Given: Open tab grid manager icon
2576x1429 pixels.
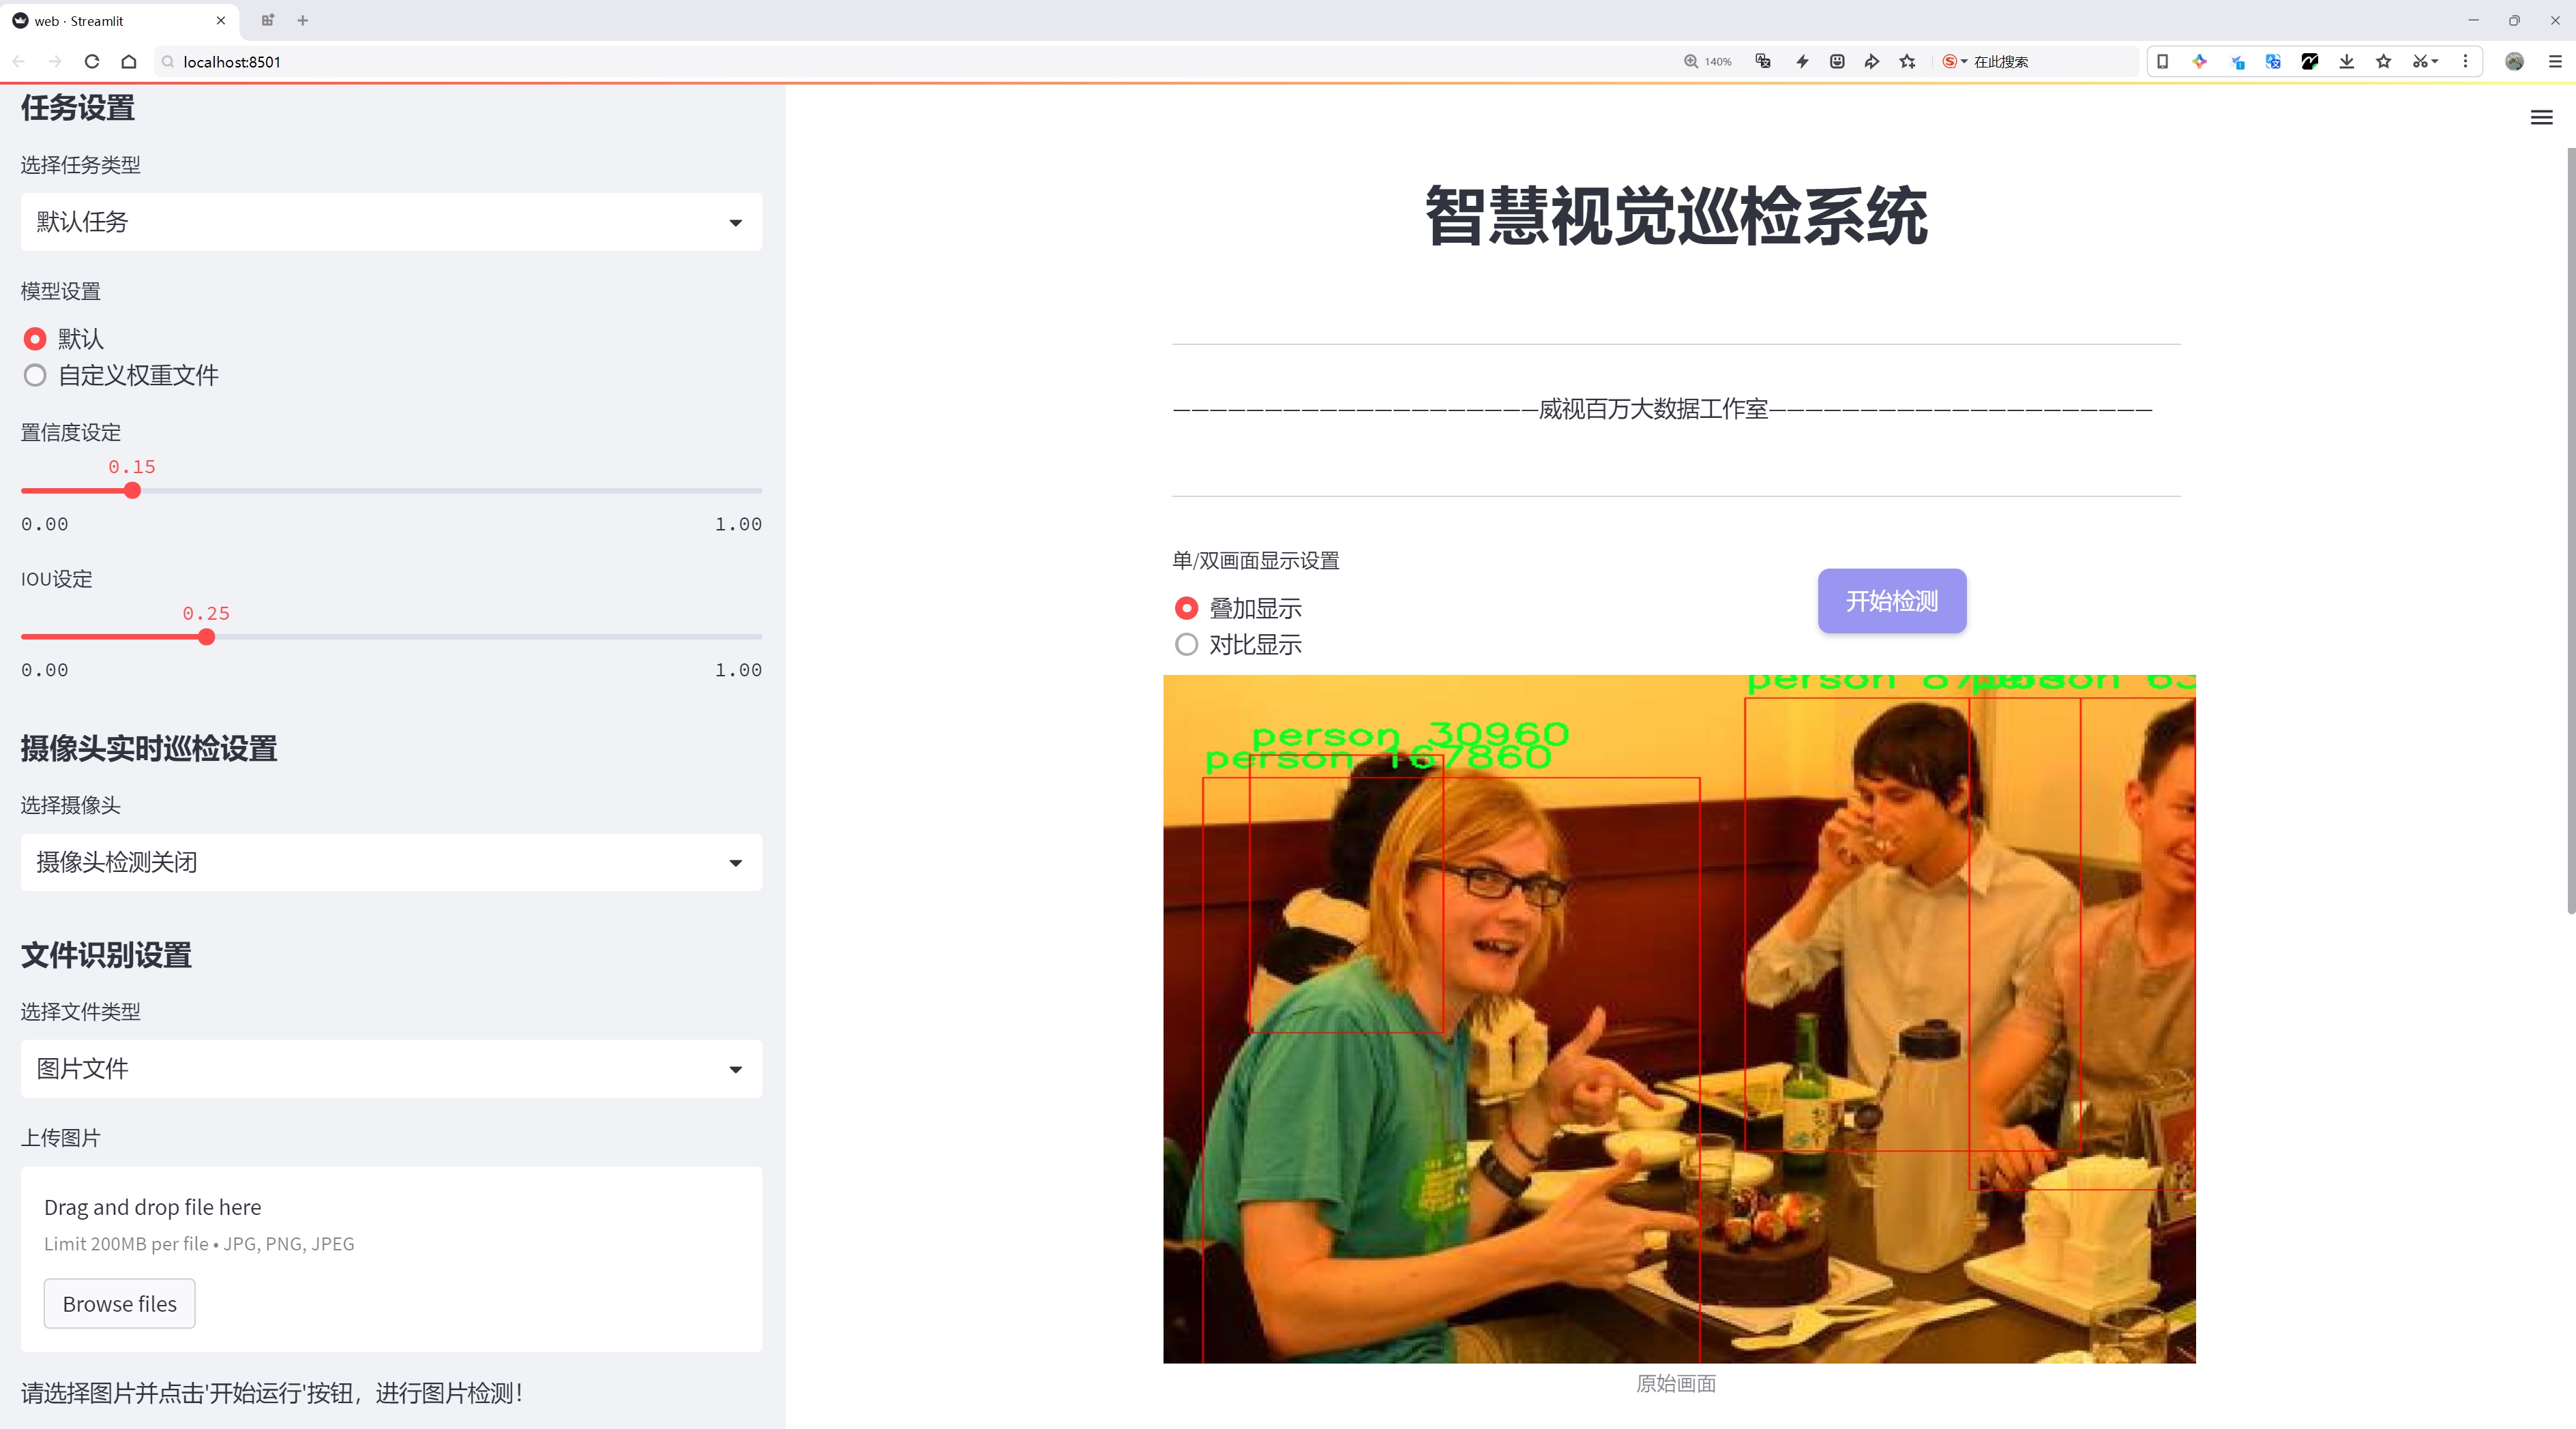Looking at the screenshot, I should [267, 20].
